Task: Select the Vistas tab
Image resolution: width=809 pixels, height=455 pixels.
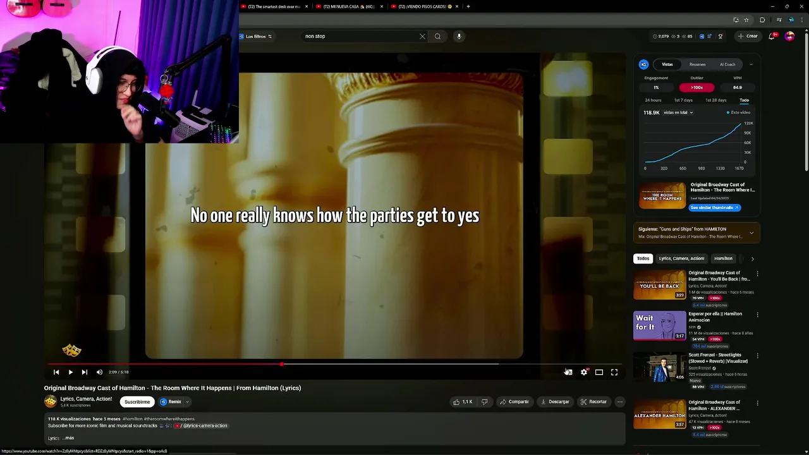Action: (x=667, y=64)
